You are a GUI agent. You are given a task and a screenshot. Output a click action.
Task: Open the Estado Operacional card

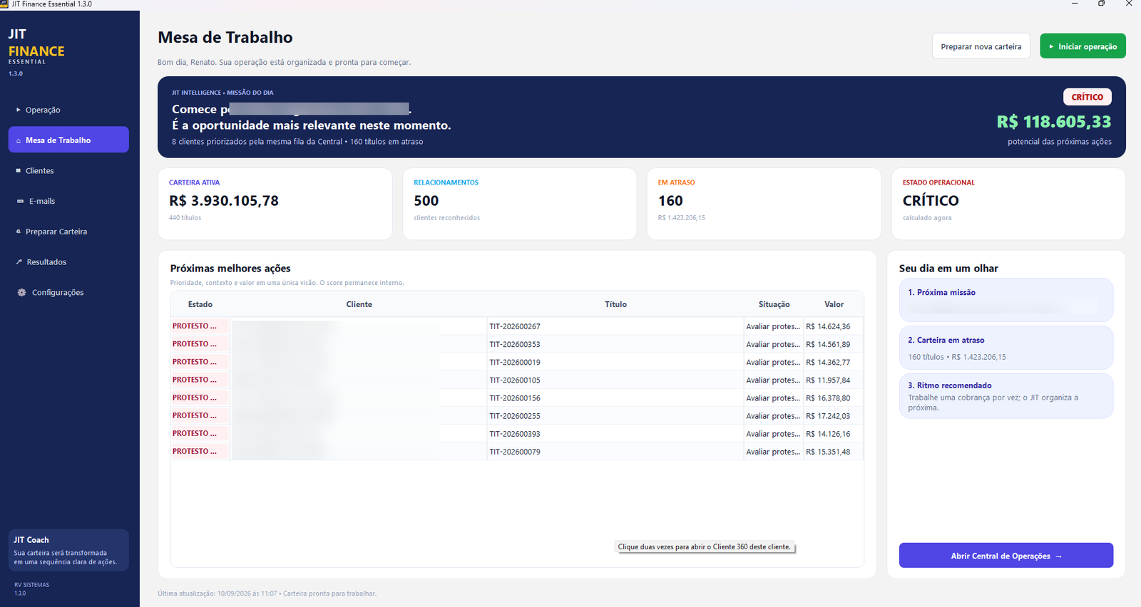coord(1008,204)
